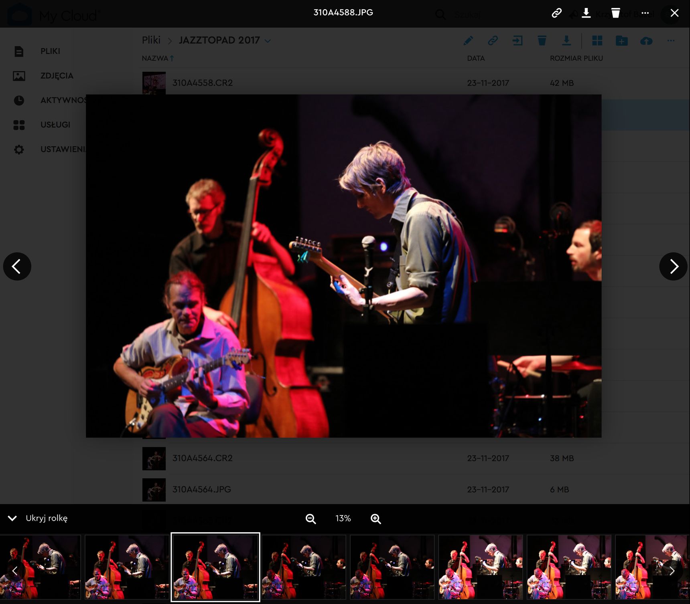The width and height of the screenshot is (690, 604).
Task: Close the photo viewer
Action: click(x=675, y=13)
